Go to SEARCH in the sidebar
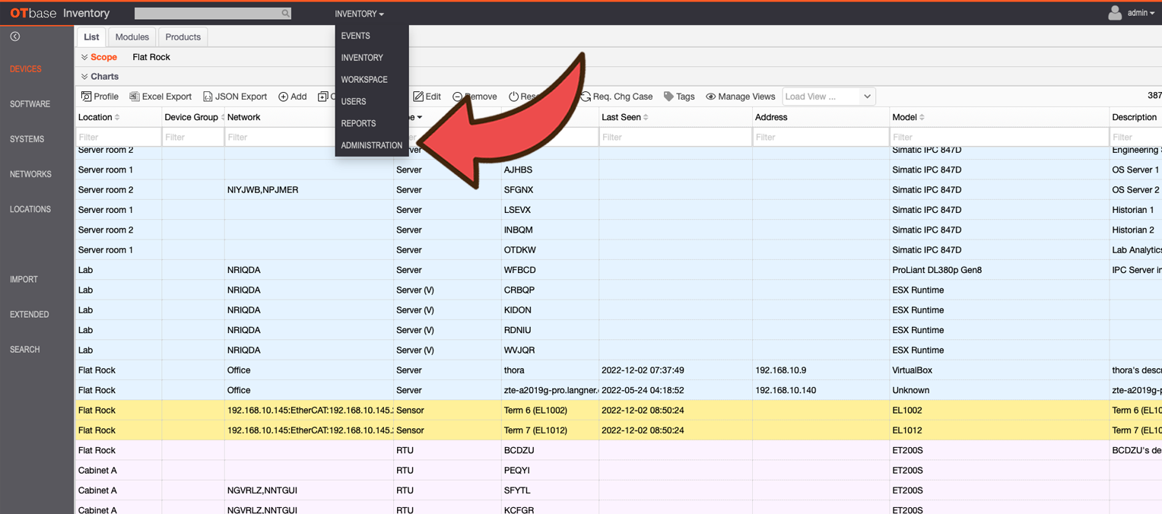Viewport: 1162px width, 514px height. (25, 349)
